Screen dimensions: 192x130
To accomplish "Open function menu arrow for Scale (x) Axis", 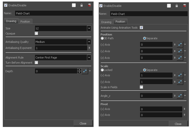I will 185,75.
